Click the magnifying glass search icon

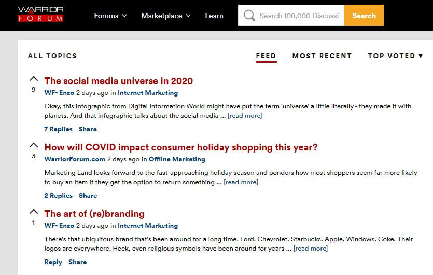click(249, 16)
